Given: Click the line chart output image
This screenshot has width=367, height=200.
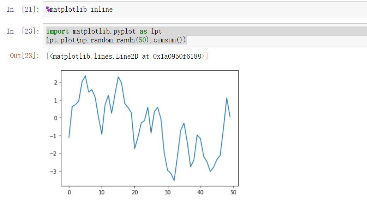Looking at the screenshot, I should tap(144, 133).
